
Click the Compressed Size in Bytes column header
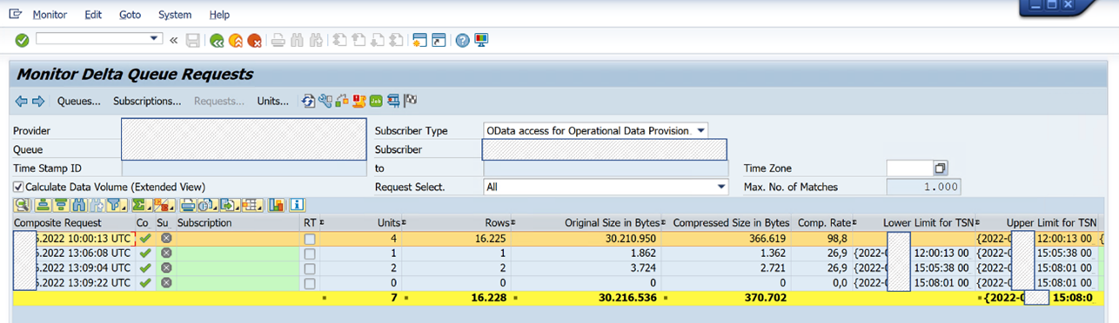(730, 223)
